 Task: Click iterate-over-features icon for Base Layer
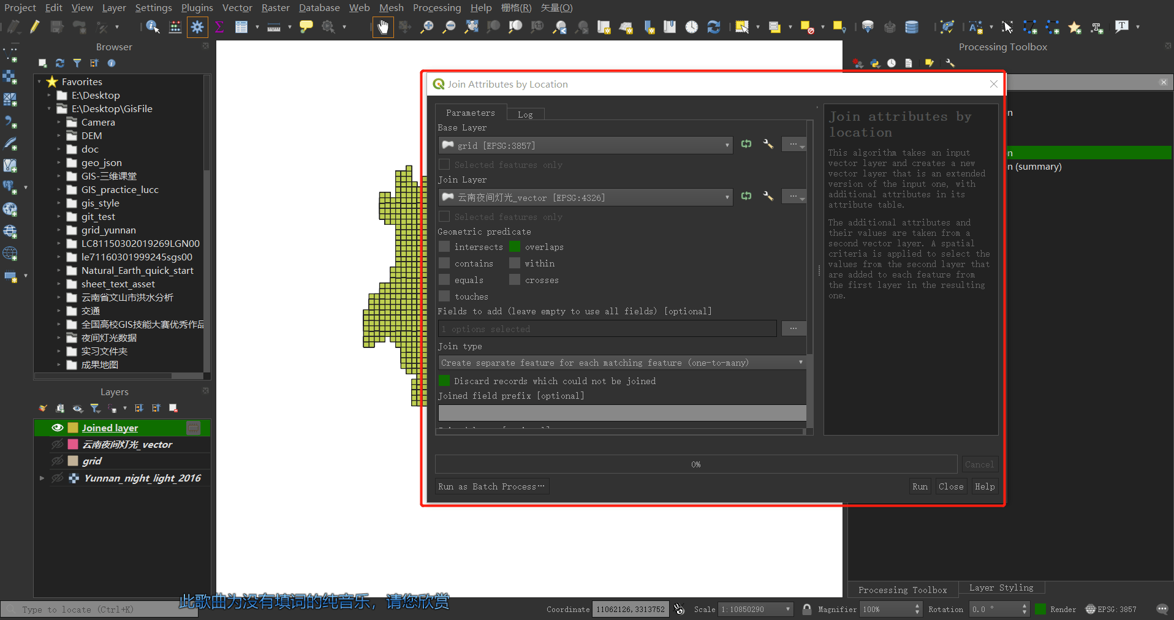pos(746,145)
